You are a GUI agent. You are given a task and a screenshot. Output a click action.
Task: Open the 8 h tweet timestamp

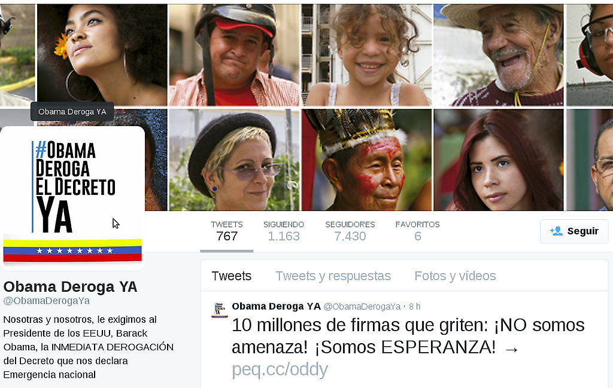click(x=414, y=307)
